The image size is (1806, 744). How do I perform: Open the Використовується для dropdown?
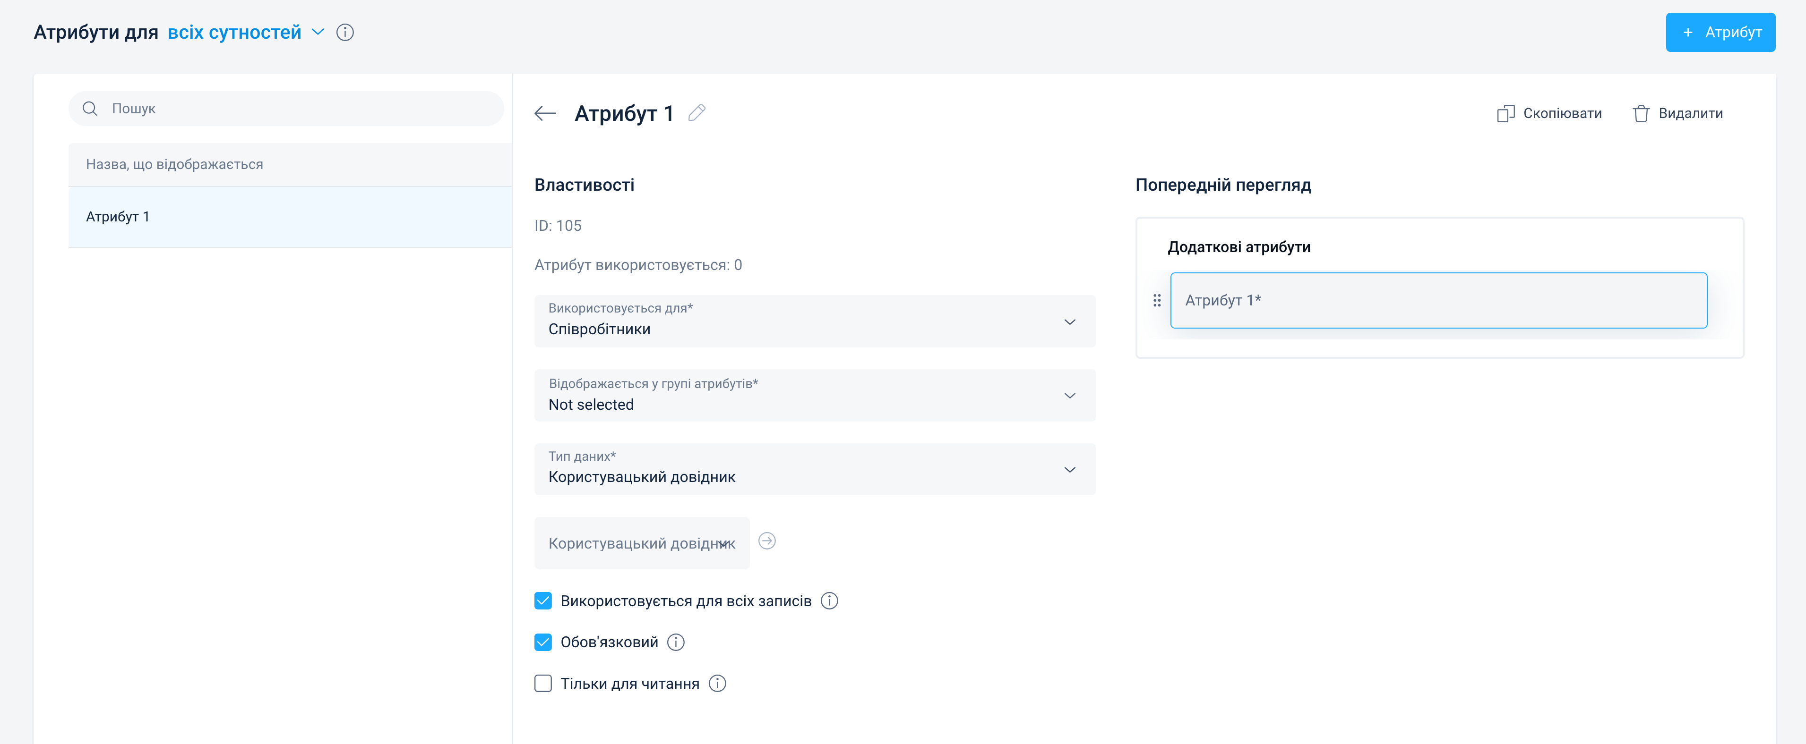coord(815,321)
